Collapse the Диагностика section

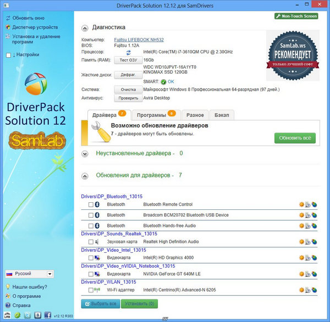tap(85, 28)
